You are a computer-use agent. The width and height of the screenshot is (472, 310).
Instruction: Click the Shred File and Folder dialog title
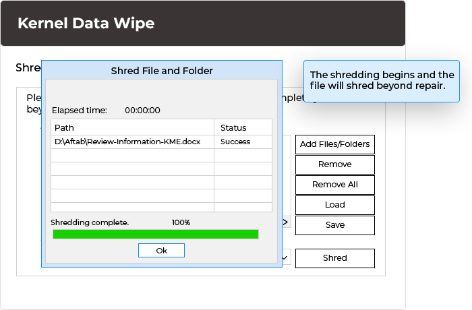point(162,71)
